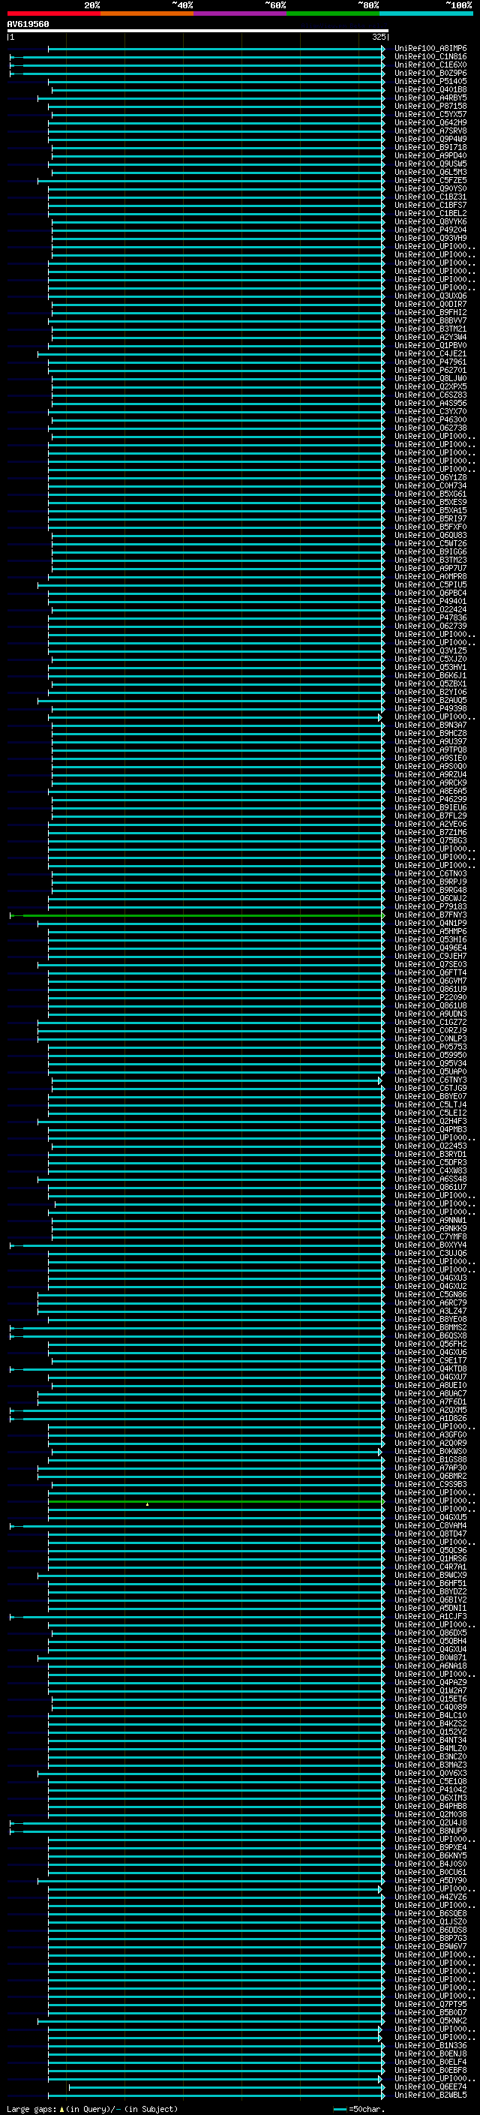Open the UniRef100_Q6FTT4 entry

coord(430,973)
